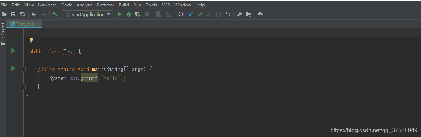Screen dimensions: 421x137
Task: Click the 'out' field in code
Action: pos(73,78)
